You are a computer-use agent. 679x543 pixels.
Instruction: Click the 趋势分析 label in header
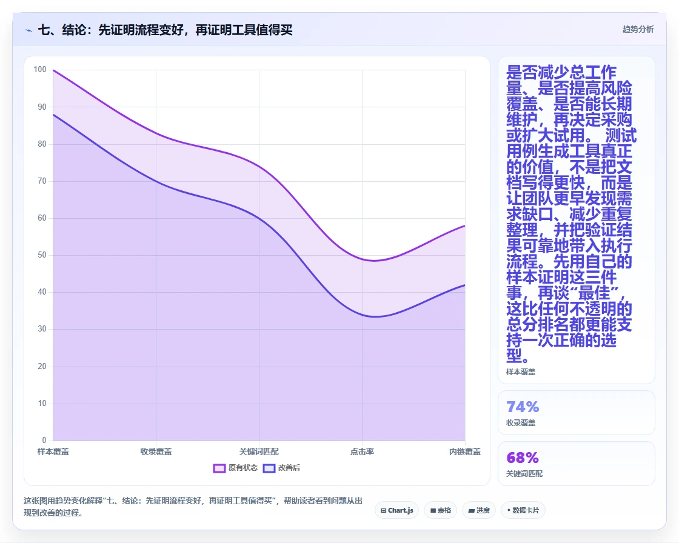click(638, 30)
